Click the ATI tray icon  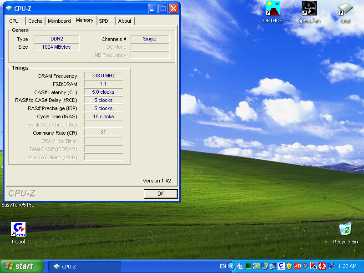click(297, 266)
